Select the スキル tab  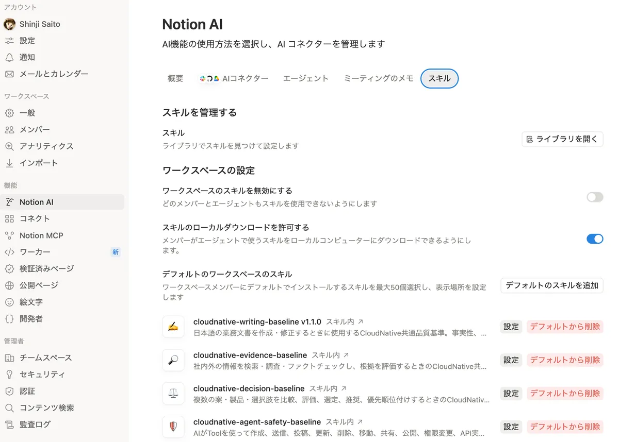tap(439, 78)
